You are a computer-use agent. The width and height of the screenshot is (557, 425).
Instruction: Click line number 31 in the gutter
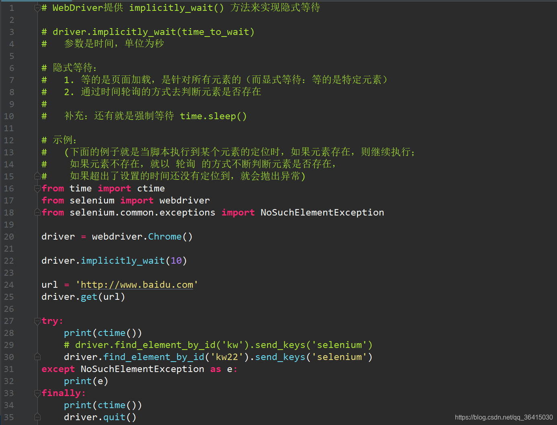coord(9,369)
